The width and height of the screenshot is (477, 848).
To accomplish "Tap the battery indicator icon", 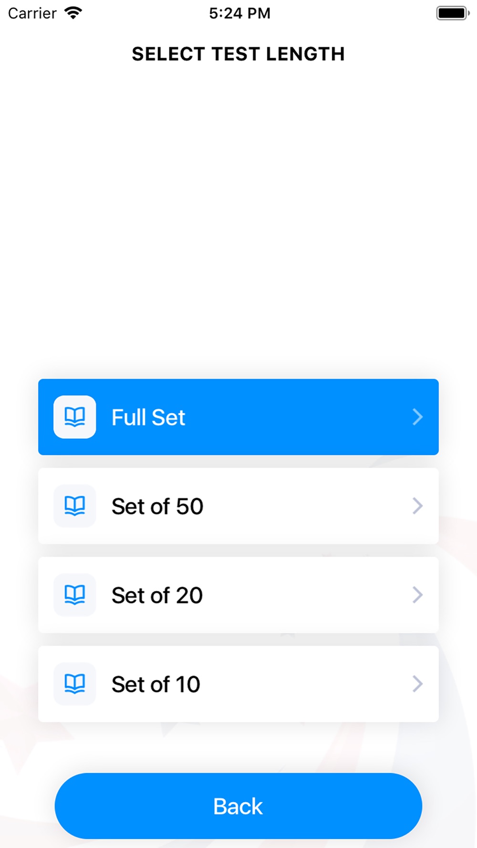I will point(453,13).
